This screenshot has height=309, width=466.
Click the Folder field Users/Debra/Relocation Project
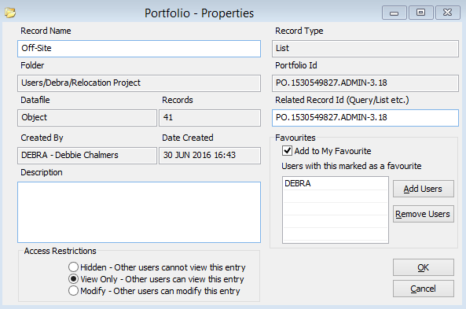139,83
